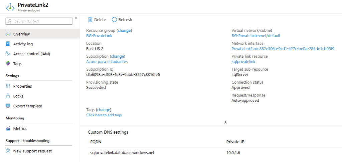Viewport: 342px width, 162px height.
Task: Open the Azure para estudiantes subscription link
Action: point(107,62)
